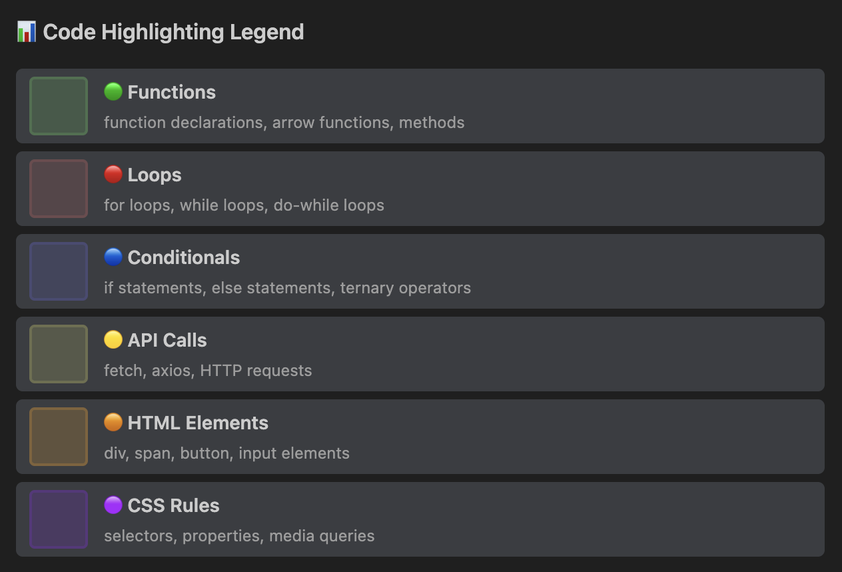This screenshot has height=572, width=842.
Task: Click the fetch, axios, HTTP requests description
Action: point(207,370)
